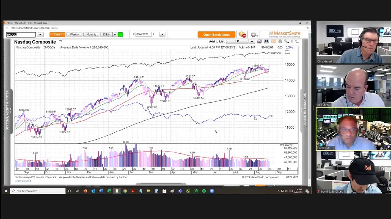Click the 0.00% change value
The height and width of the screenshot is (219, 391).
coord(289,47)
